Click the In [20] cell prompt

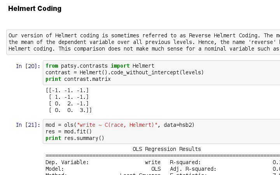28,66
